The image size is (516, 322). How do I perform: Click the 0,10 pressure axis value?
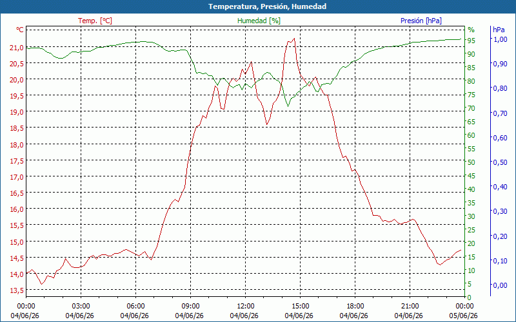(501, 261)
